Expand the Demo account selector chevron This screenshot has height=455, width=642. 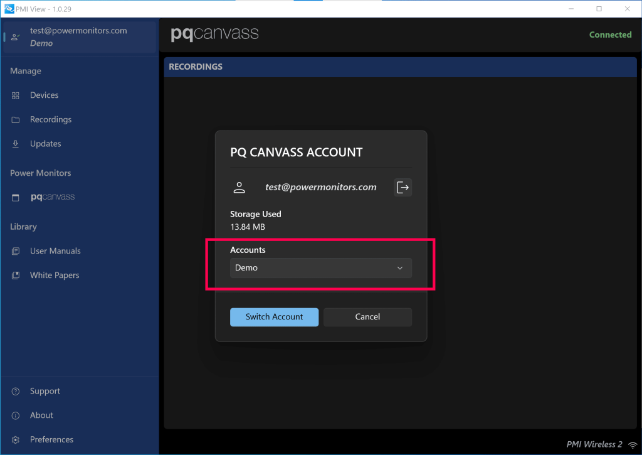[x=400, y=267]
